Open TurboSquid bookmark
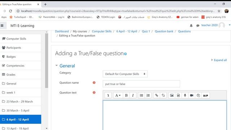Screen dimensions: 231x130 22,17
